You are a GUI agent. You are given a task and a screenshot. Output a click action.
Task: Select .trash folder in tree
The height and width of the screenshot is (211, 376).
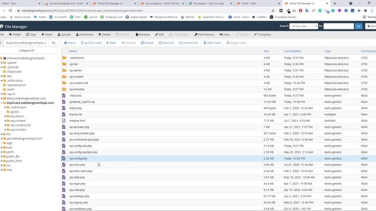tap(11, 90)
